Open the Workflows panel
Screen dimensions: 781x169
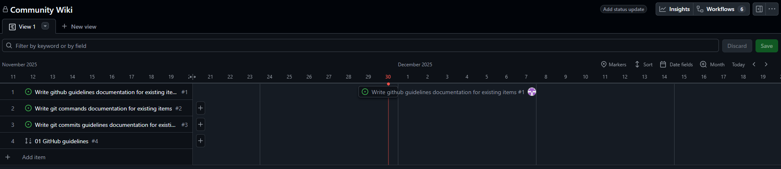[721, 9]
